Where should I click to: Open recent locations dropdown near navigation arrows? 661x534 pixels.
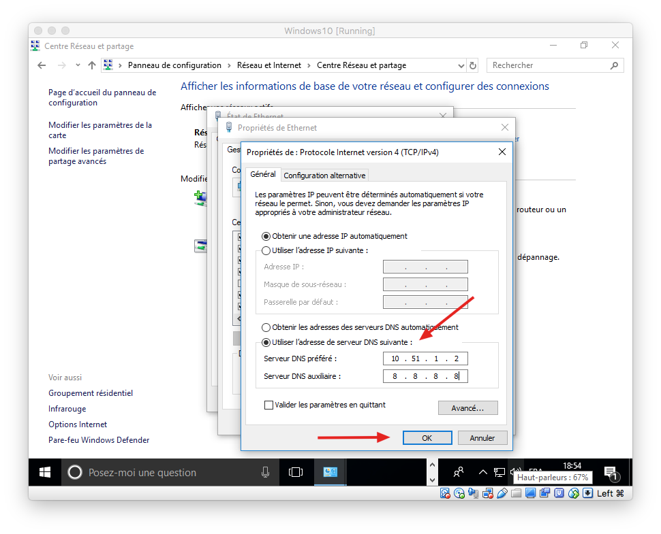[78, 65]
